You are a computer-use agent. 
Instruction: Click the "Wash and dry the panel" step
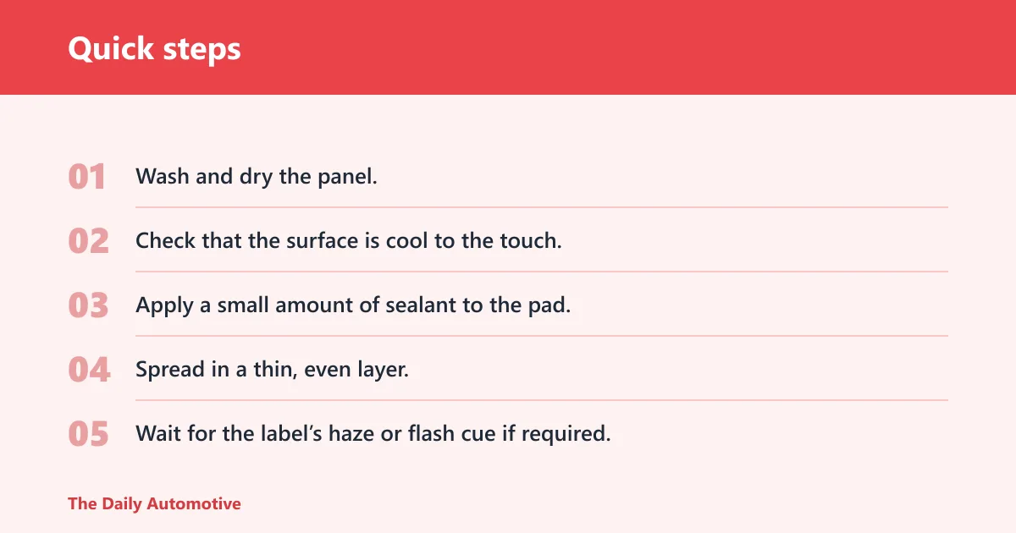pyautogui.click(x=257, y=177)
